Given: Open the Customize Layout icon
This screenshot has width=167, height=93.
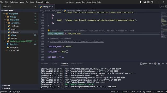Looking at the screenshot, I should tap(152, 2).
